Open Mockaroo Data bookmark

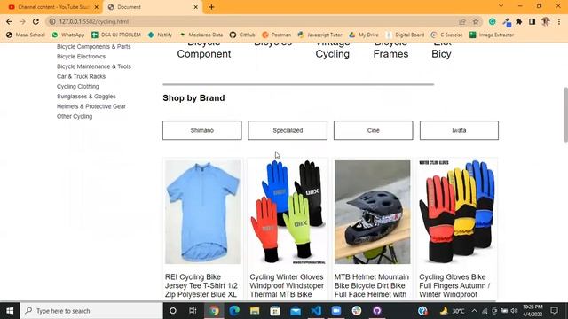tap(201, 35)
